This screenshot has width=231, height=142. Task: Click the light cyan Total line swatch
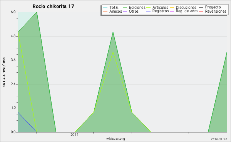pos(105,7)
